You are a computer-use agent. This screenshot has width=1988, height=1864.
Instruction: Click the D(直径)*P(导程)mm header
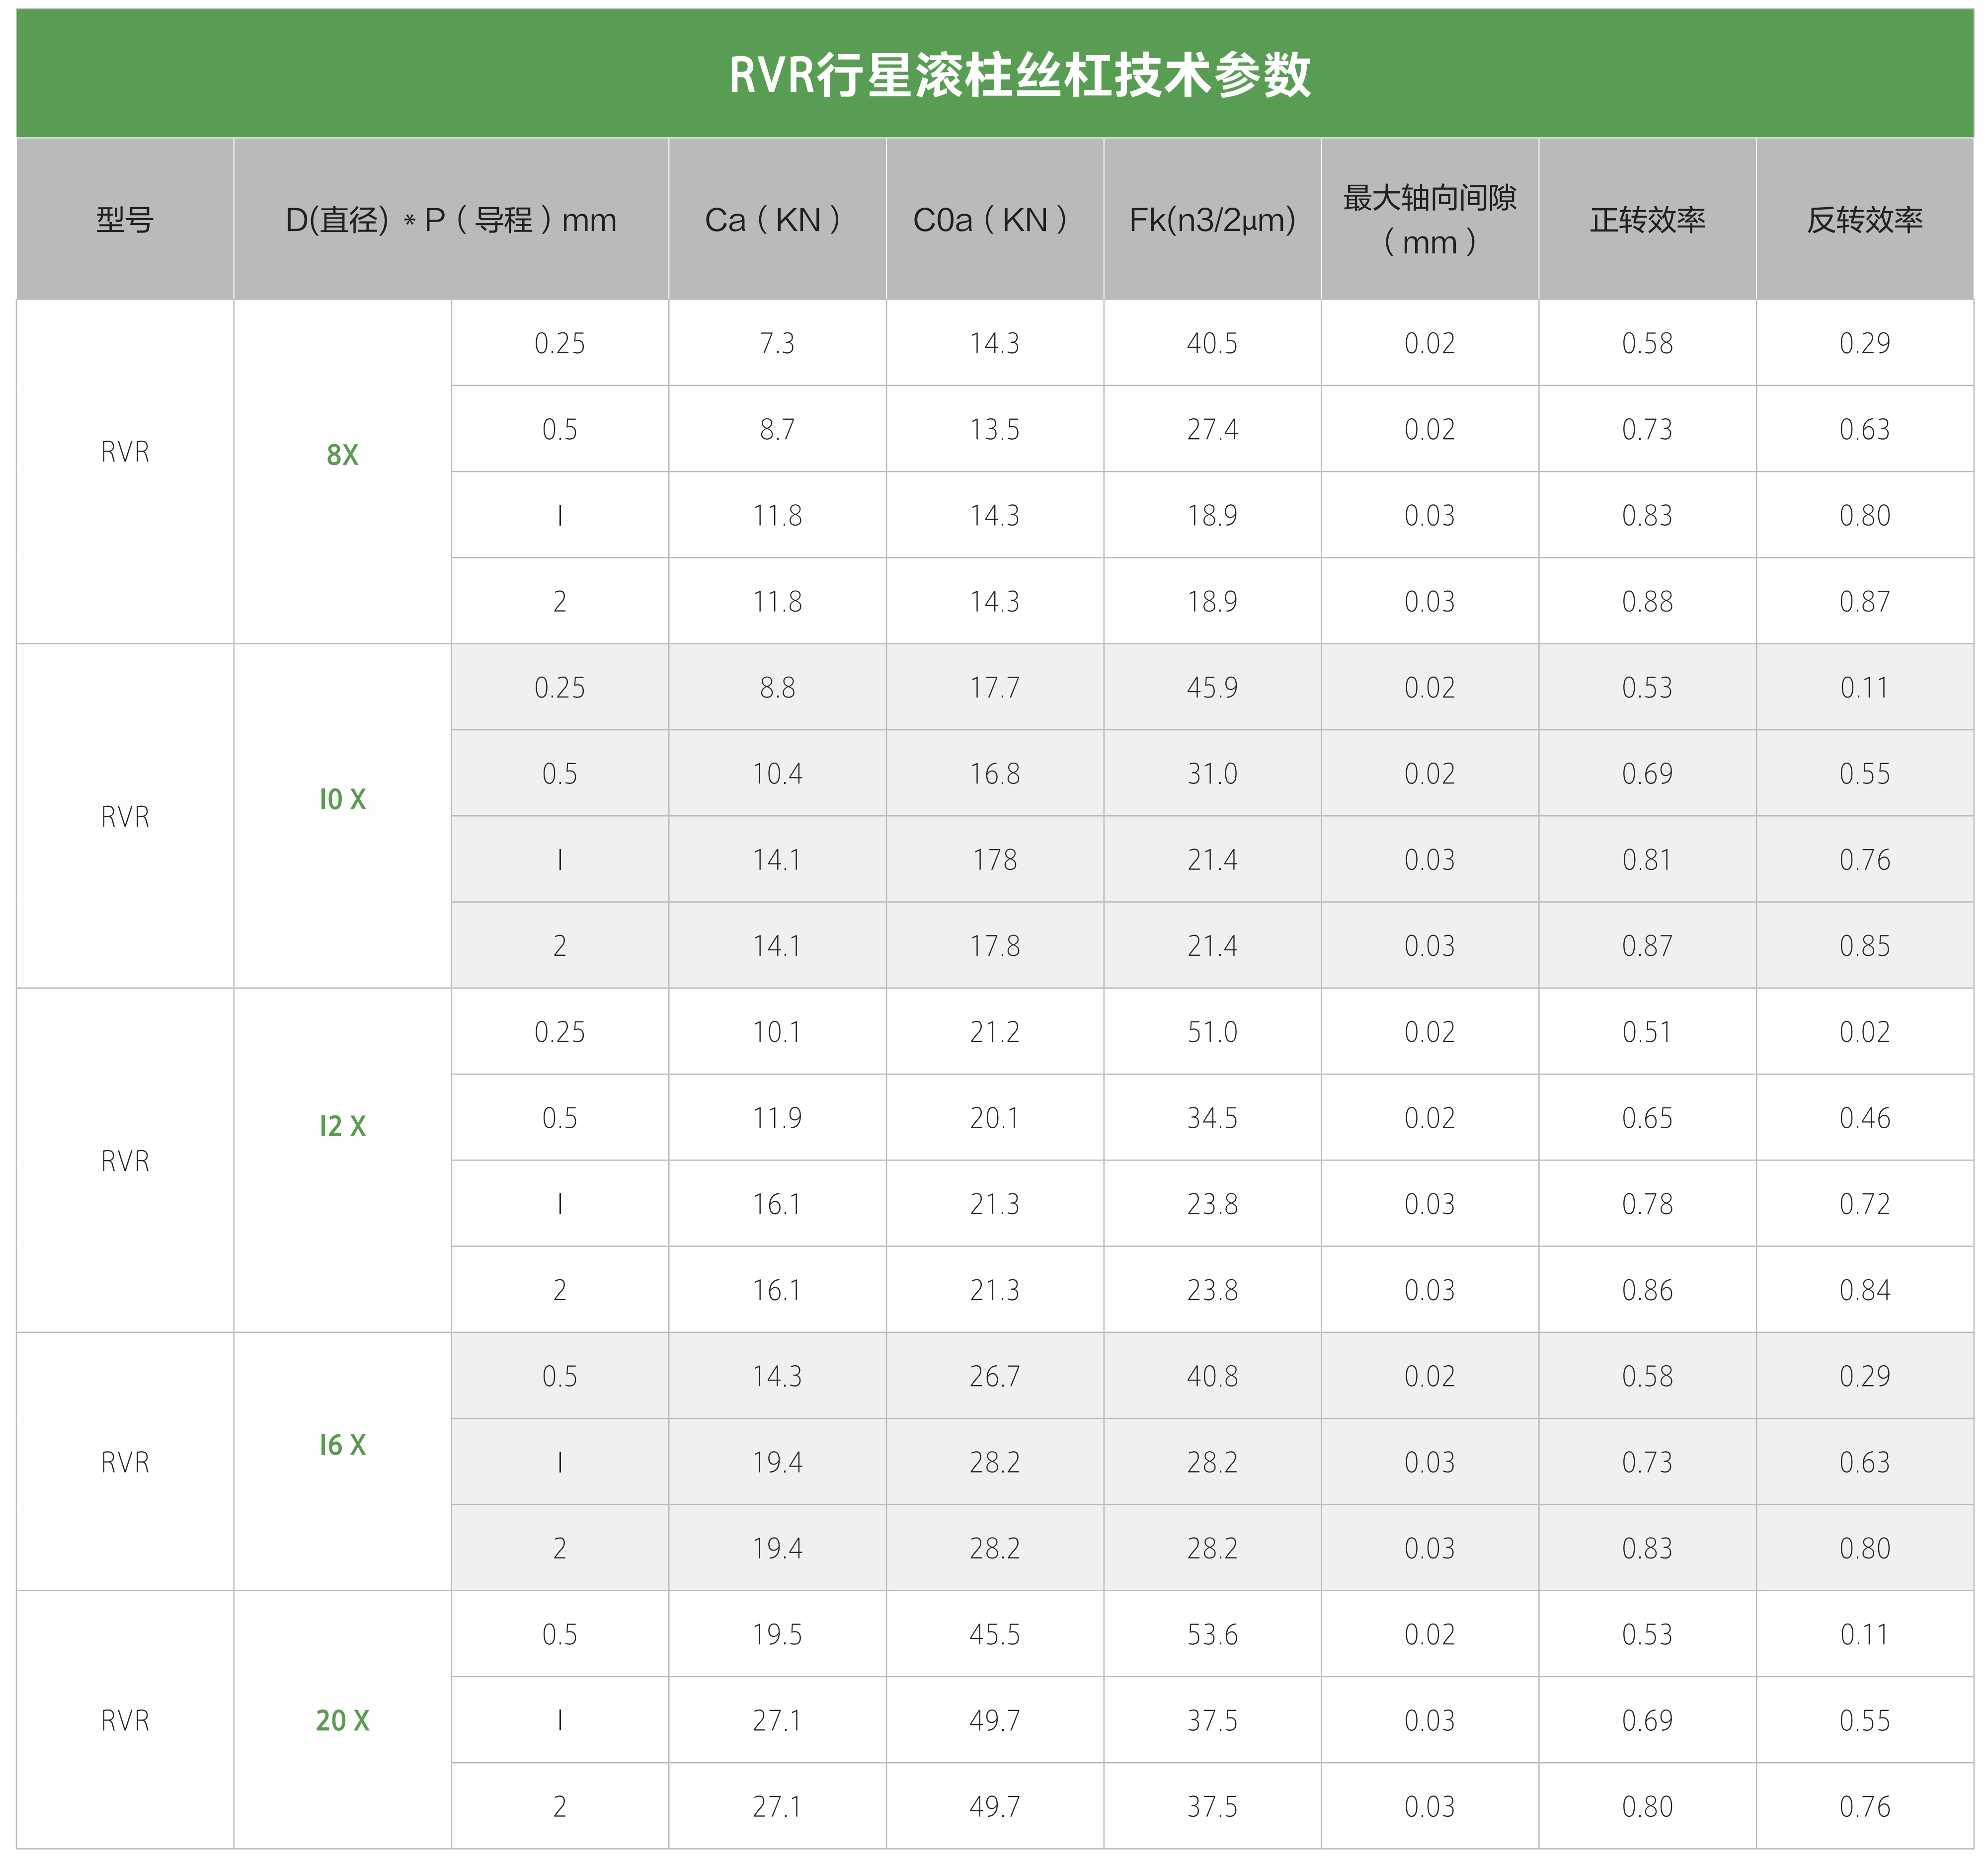point(451,220)
